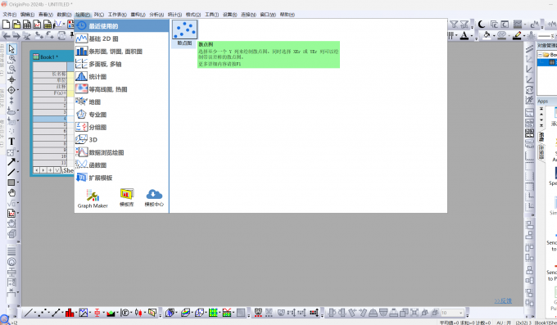Image resolution: width=557 pixels, height=325 pixels.
Task: Select the pan hand tool
Action: (11, 193)
